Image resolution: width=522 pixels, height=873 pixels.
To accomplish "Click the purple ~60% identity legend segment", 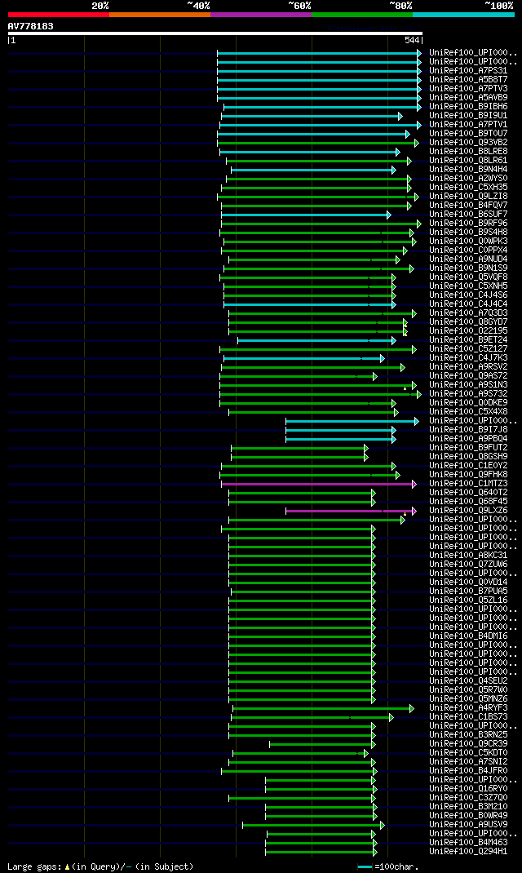I will click(261, 15).
